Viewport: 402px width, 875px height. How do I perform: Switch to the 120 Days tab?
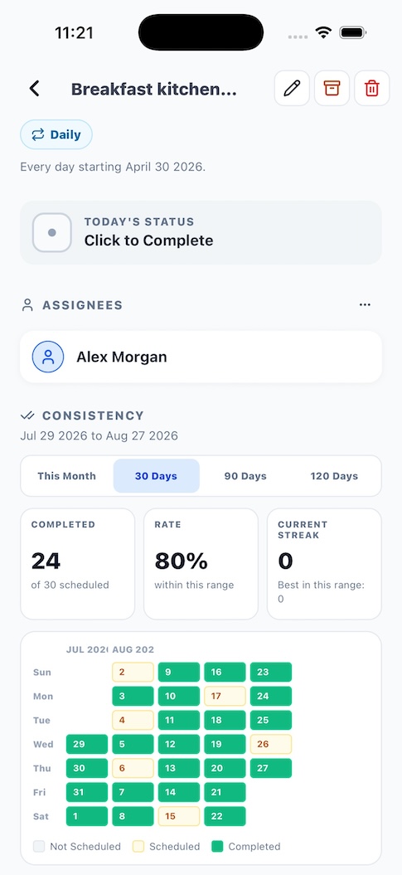pos(334,476)
